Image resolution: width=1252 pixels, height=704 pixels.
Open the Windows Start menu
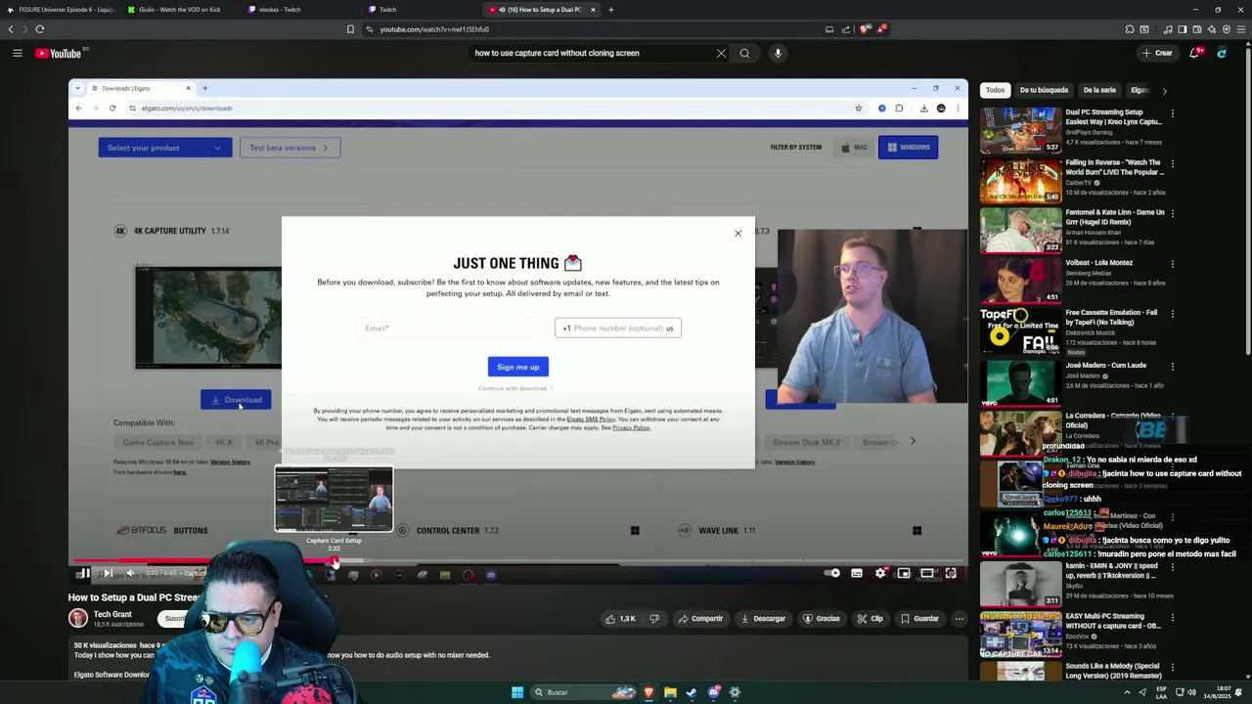point(517,692)
